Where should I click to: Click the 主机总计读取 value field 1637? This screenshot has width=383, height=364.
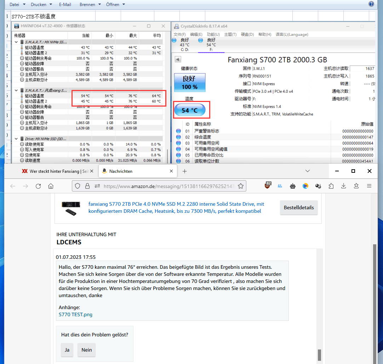[x=362, y=68]
